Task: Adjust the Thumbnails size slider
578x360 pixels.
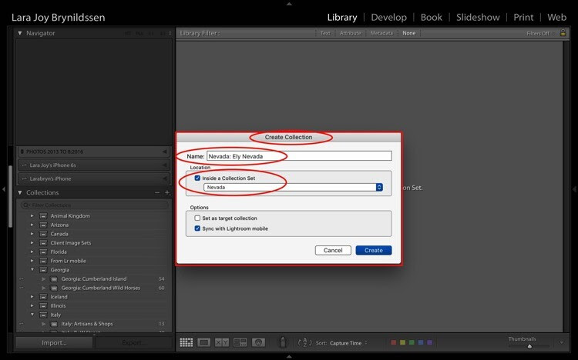Action: click(x=529, y=346)
